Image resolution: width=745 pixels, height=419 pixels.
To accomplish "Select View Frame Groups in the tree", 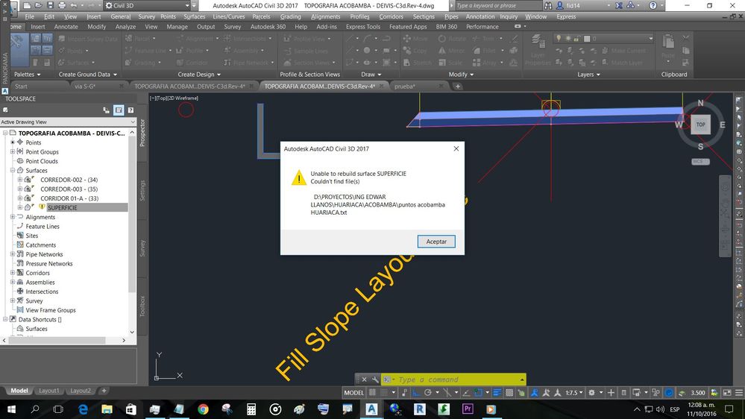I will (51, 310).
